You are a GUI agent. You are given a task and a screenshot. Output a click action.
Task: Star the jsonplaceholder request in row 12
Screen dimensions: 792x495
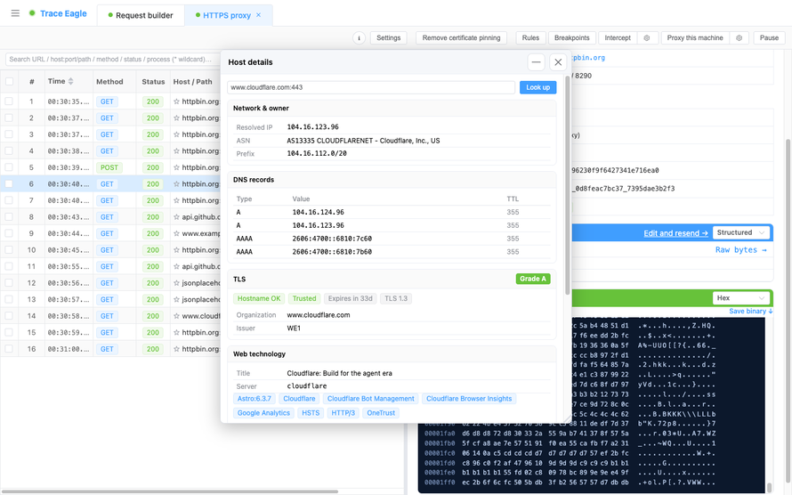pos(176,283)
